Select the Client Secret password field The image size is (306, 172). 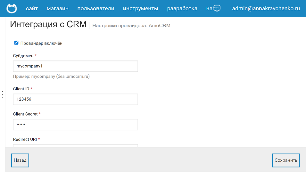click(x=75, y=125)
